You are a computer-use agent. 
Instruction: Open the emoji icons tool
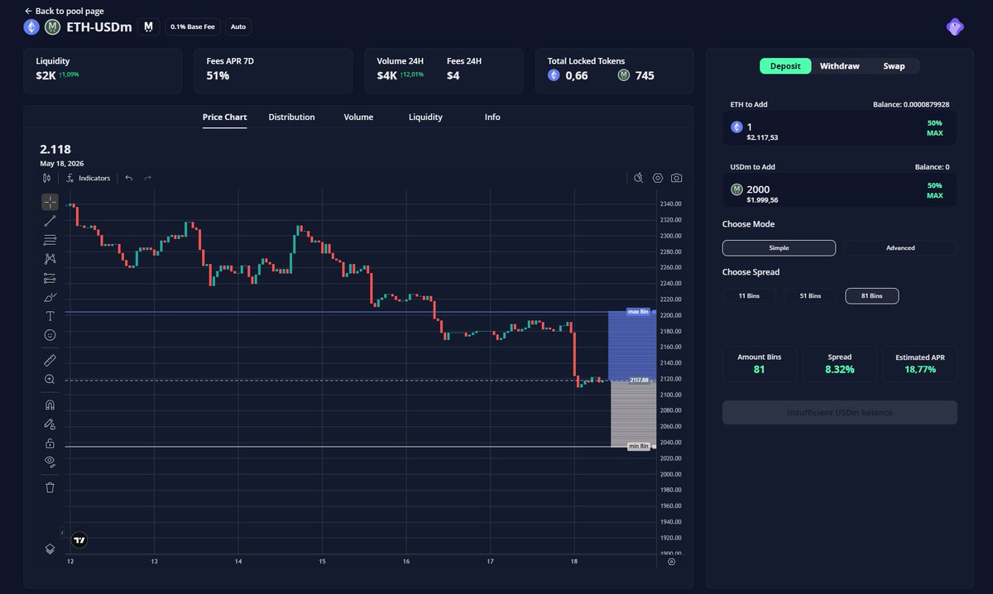point(50,335)
